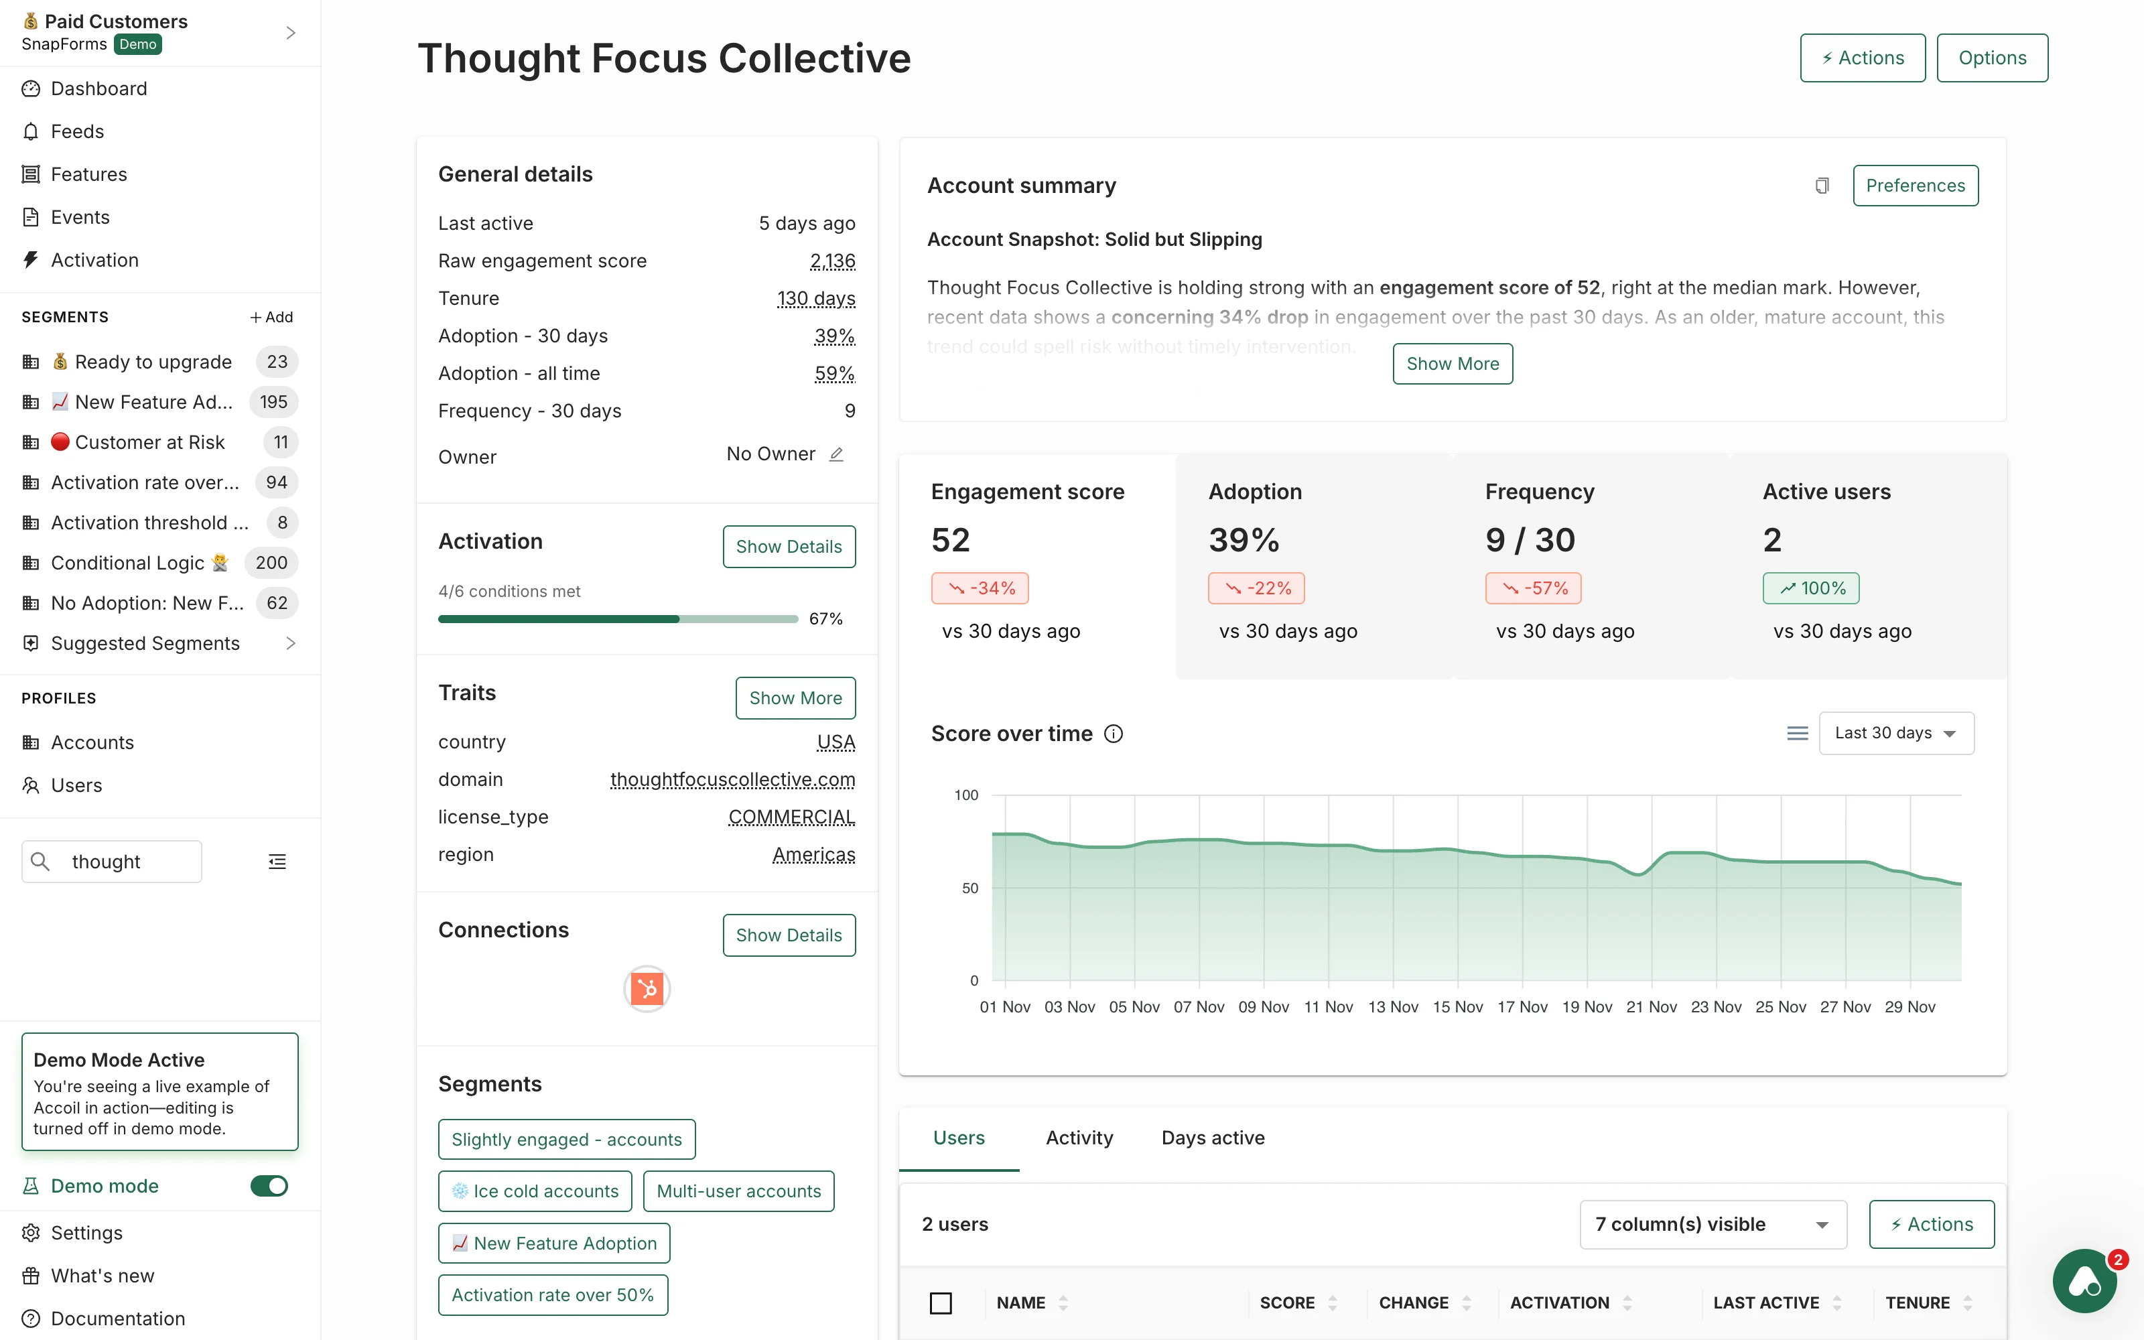Image resolution: width=2144 pixels, height=1340 pixels.
Task: Open the Days active tab
Action: (x=1212, y=1138)
